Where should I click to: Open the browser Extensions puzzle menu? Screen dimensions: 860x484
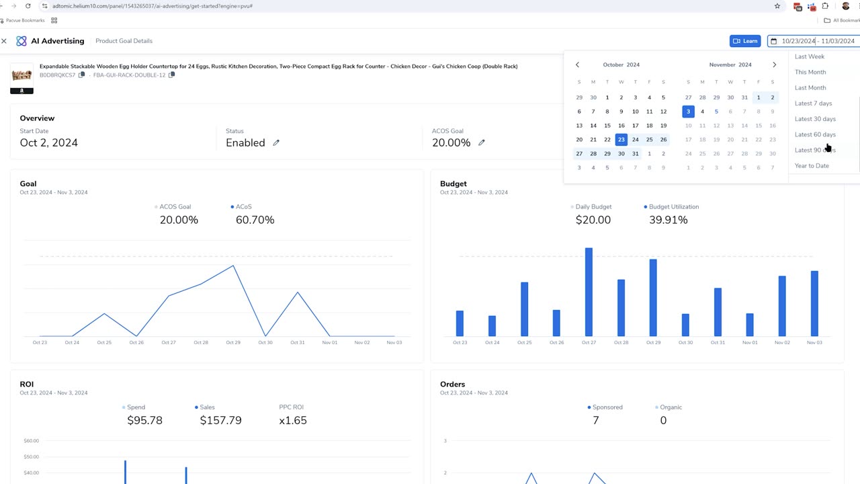click(x=825, y=6)
